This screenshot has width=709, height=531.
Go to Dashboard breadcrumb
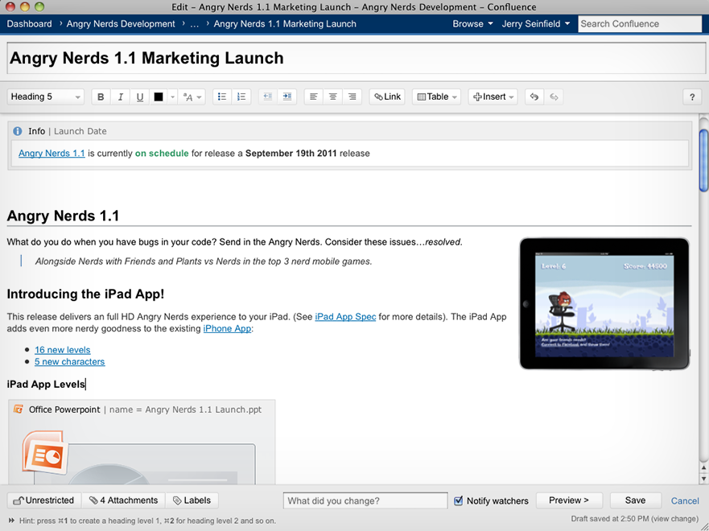point(30,24)
